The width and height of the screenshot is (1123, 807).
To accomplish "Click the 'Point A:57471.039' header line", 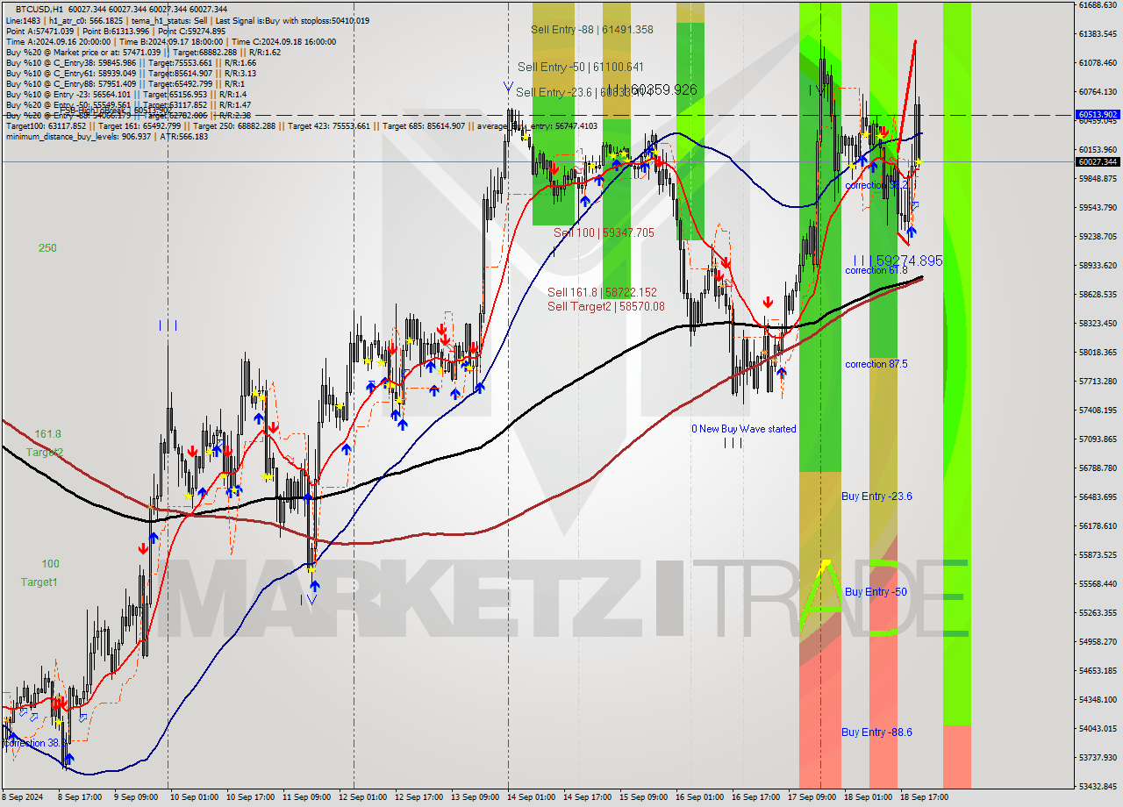I will [x=116, y=31].
